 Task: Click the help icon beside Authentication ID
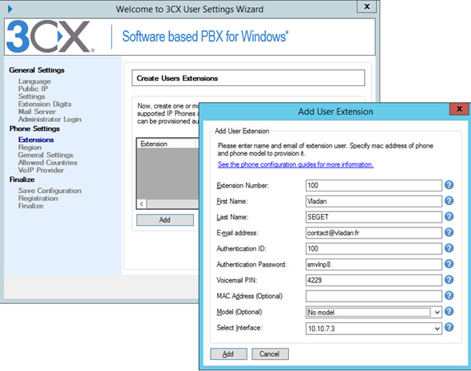(x=449, y=248)
